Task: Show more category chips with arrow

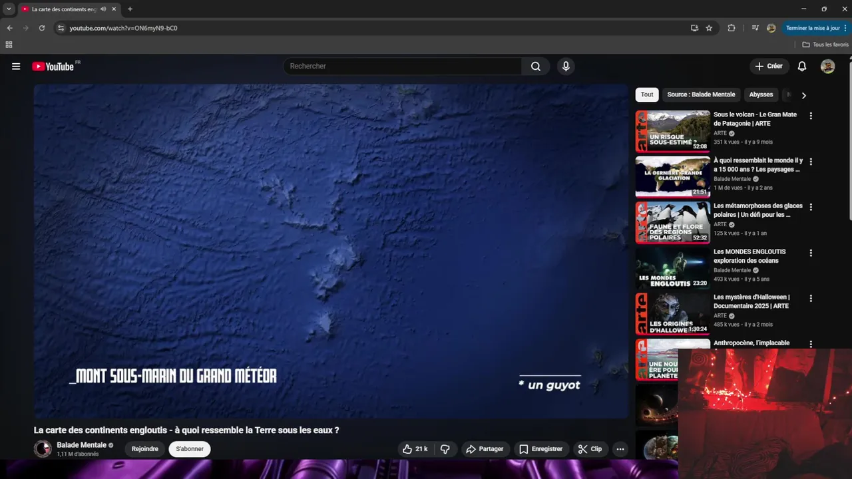Action: point(803,95)
